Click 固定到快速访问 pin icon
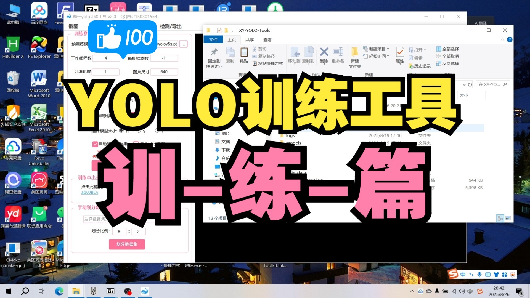Screen dimensions: 530x298 (x=214, y=52)
